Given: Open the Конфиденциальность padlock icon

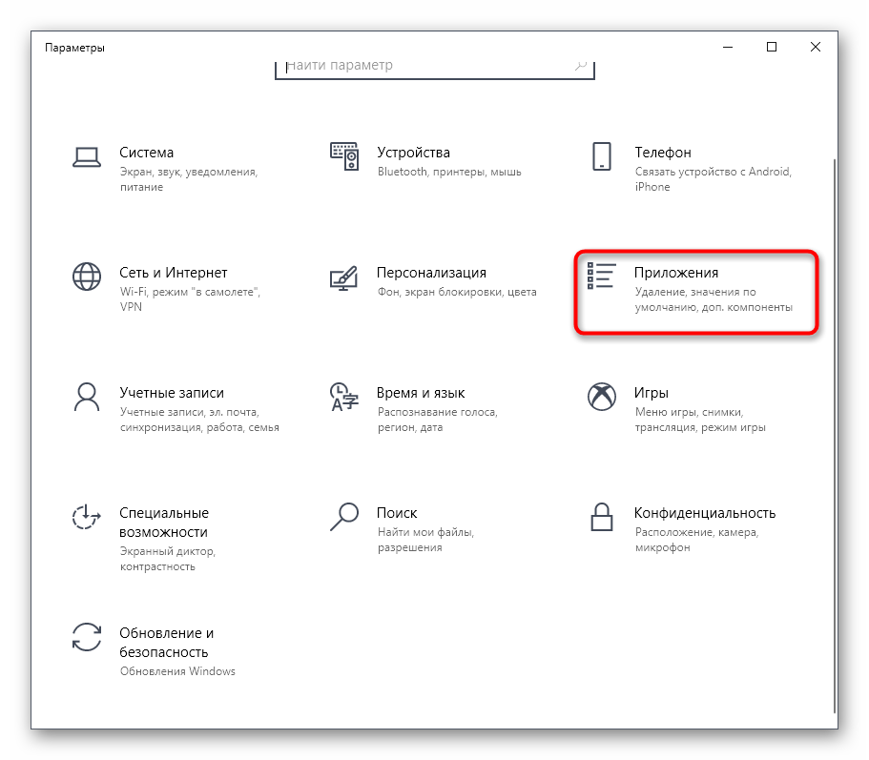Looking at the screenshot, I should (601, 517).
